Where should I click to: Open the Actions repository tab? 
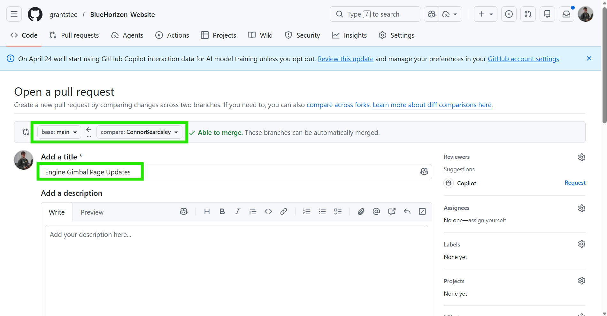click(x=172, y=35)
